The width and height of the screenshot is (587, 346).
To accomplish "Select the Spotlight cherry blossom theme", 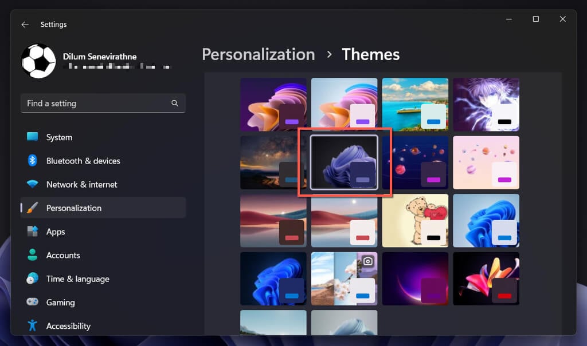I will [344, 279].
